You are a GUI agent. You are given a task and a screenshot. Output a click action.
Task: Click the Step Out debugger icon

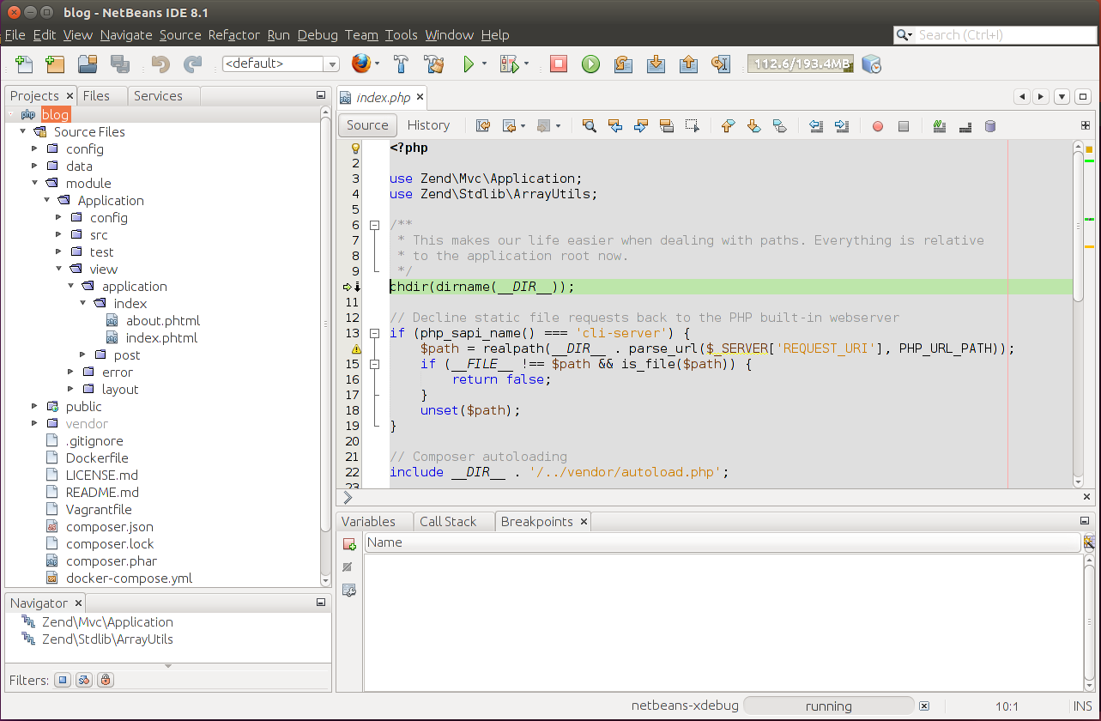tap(687, 64)
